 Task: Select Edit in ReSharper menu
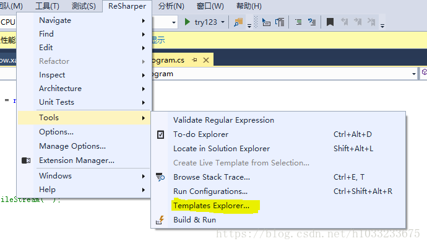point(84,48)
